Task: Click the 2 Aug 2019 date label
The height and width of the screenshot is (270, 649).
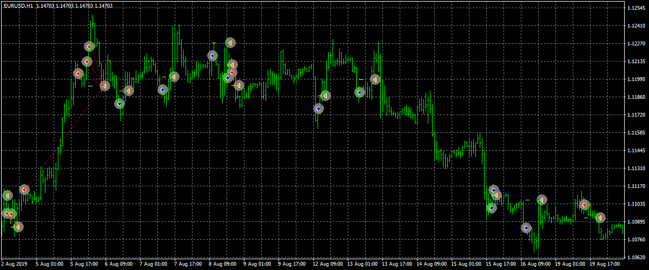Action: pyautogui.click(x=14, y=265)
